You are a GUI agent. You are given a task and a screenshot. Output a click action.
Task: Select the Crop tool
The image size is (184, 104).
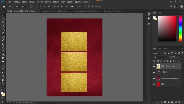coord(3,29)
